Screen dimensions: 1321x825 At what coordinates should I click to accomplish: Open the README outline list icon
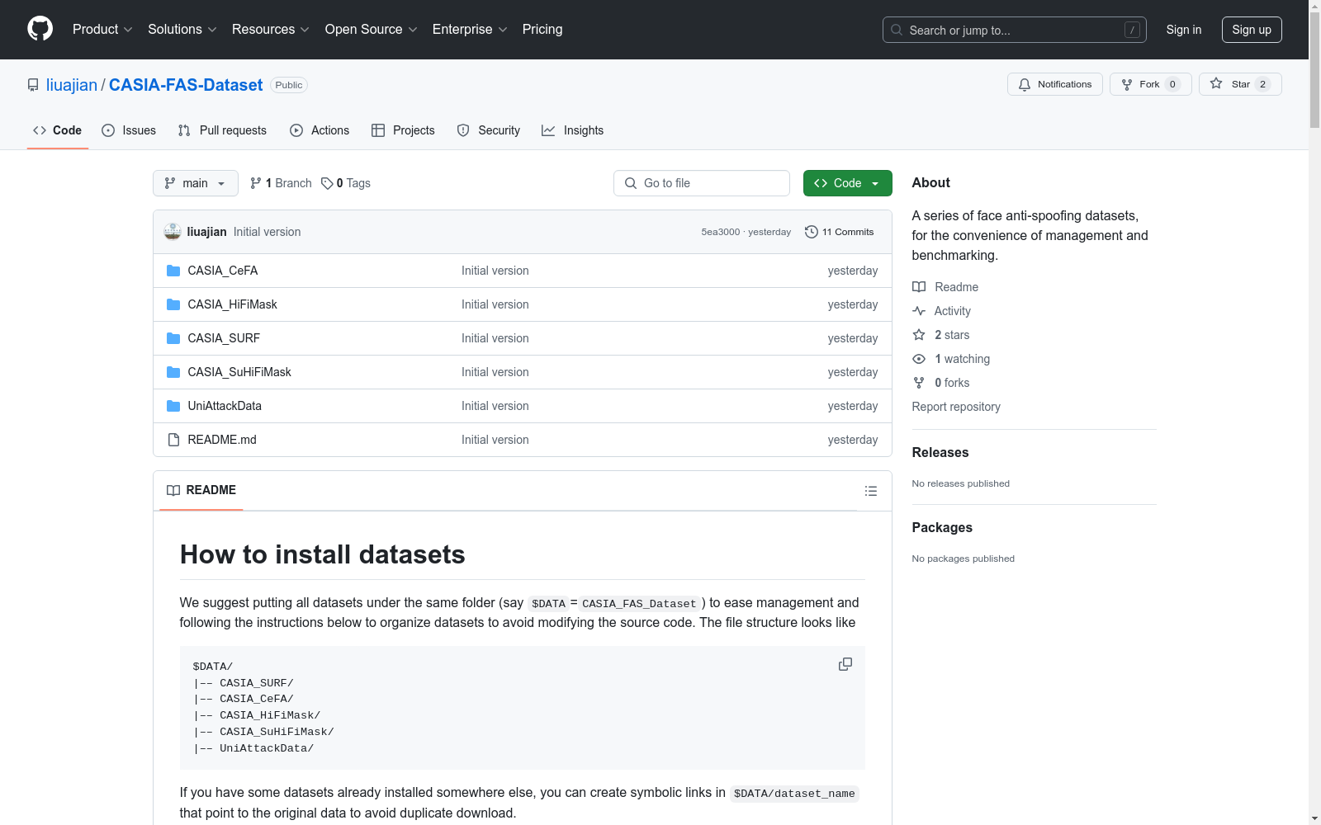tap(870, 491)
